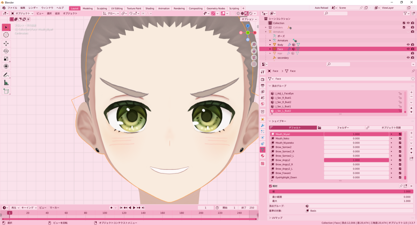Select the Hair object in the outliner
Screen dimensions: 417x225
(280, 53)
